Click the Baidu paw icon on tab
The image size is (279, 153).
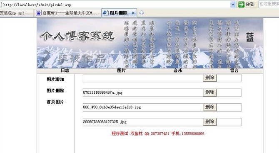coord(39,13)
